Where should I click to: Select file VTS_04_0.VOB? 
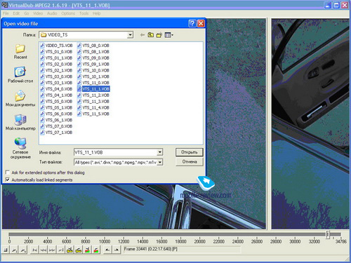(56, 89)
